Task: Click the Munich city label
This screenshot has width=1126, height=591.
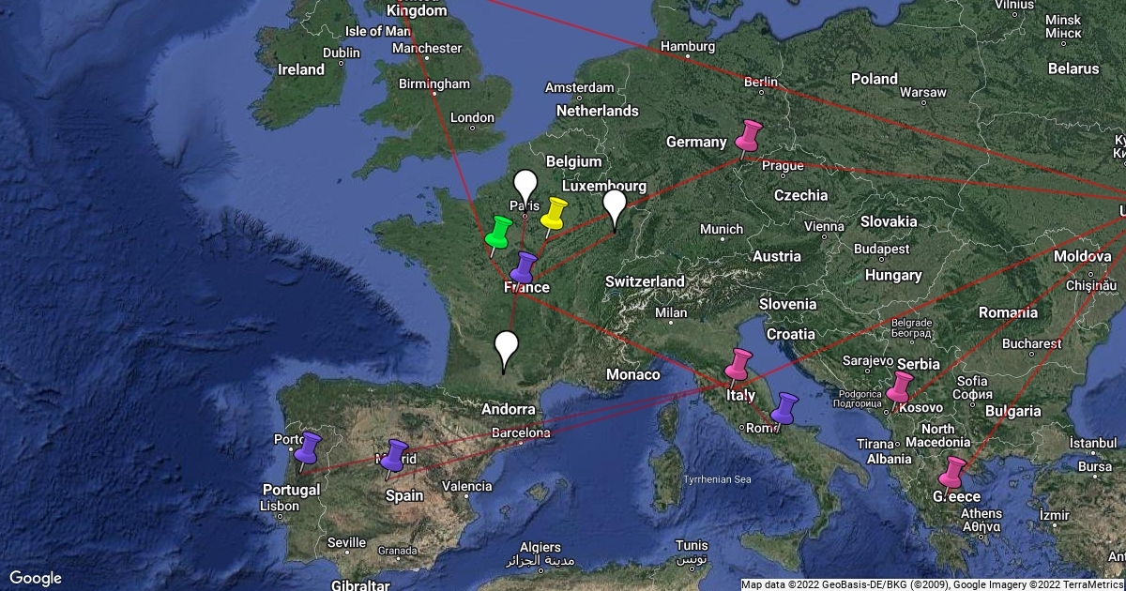Action: pyautogui.click(x=721, y=229)
